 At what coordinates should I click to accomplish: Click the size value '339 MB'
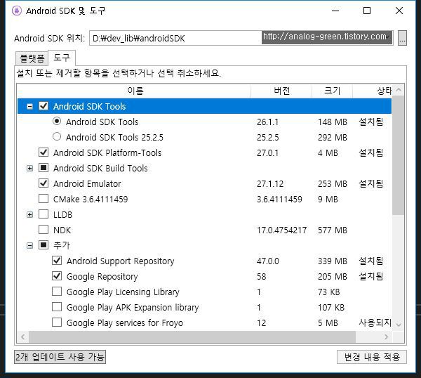pyautogui.click(x=333, y=261)
